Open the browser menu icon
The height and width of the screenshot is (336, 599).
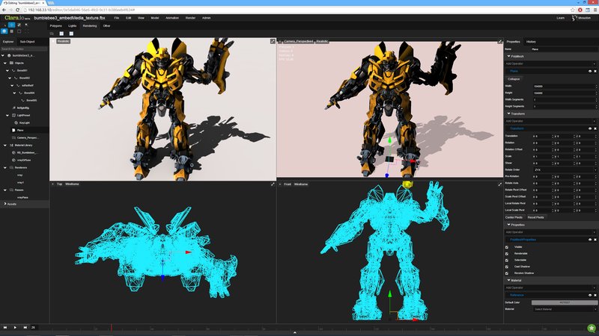click(595, 10)
